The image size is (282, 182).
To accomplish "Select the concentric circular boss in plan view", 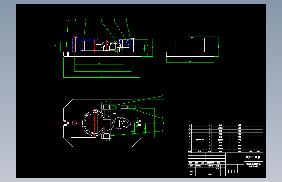I will (124, 123).
